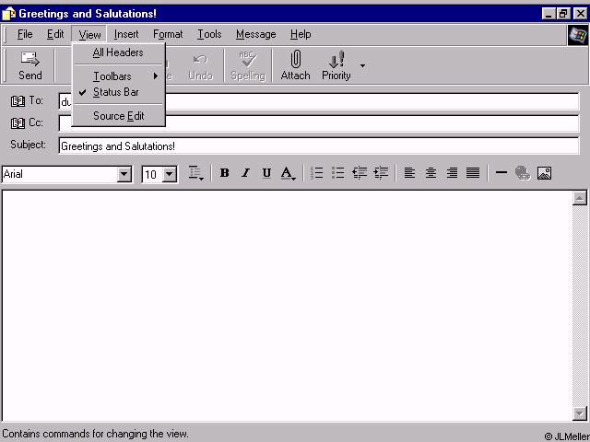Open the Tools menu
590x442 pixels.
tap(209, 34)
